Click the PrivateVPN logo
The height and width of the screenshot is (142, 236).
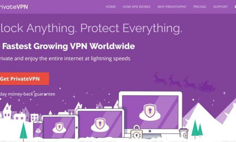[x=14, y=7]
